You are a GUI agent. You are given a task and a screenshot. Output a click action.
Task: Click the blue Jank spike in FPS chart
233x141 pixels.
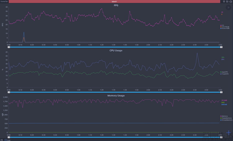pos(24,33)
